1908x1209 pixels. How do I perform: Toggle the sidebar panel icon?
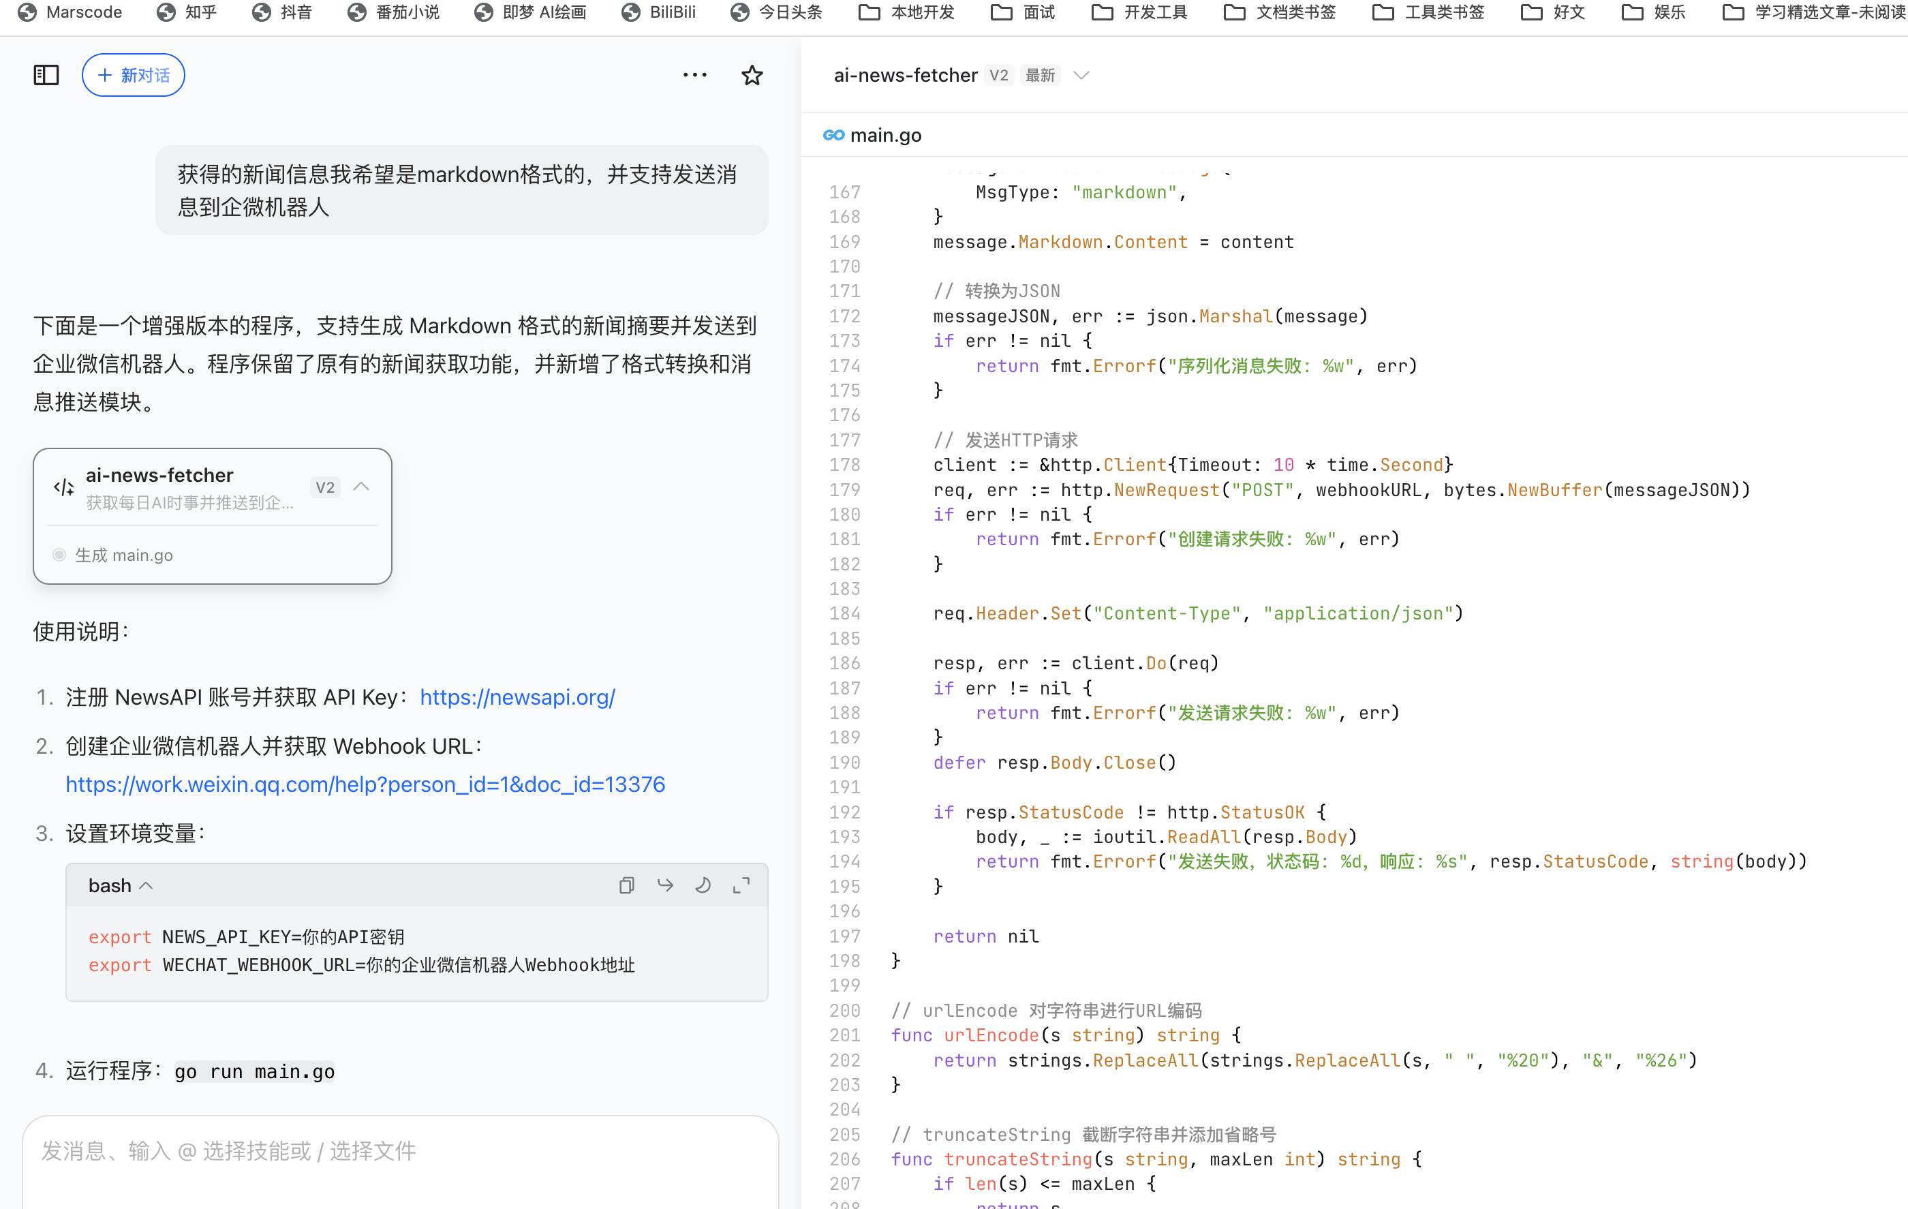pyautogui.click(x=46, y=75)
